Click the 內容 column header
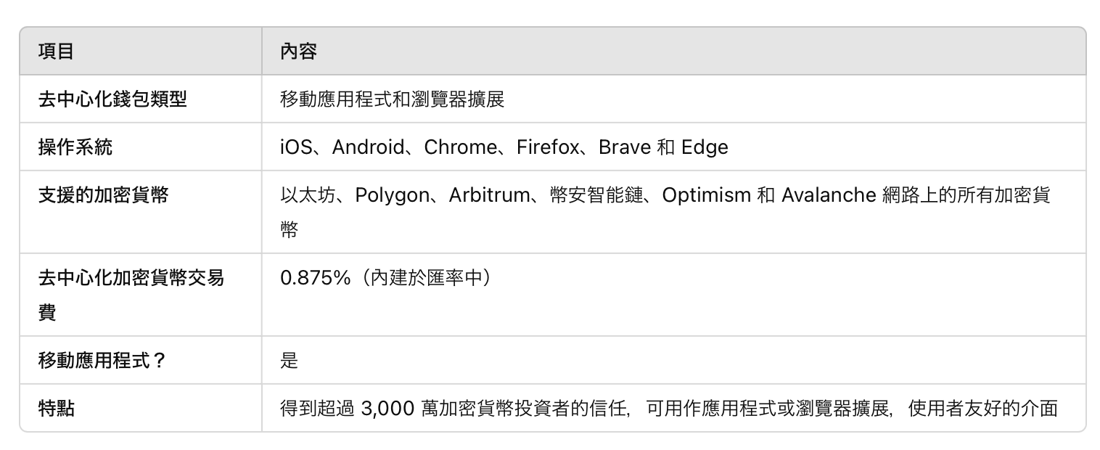The width and height of the screenshot is (1100, 450). [x=298, y=52]
